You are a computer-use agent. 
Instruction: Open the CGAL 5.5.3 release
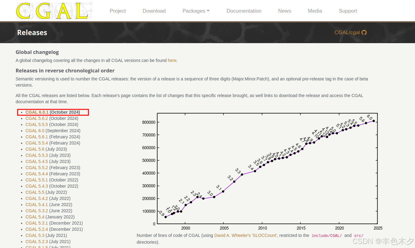(37, 155)
